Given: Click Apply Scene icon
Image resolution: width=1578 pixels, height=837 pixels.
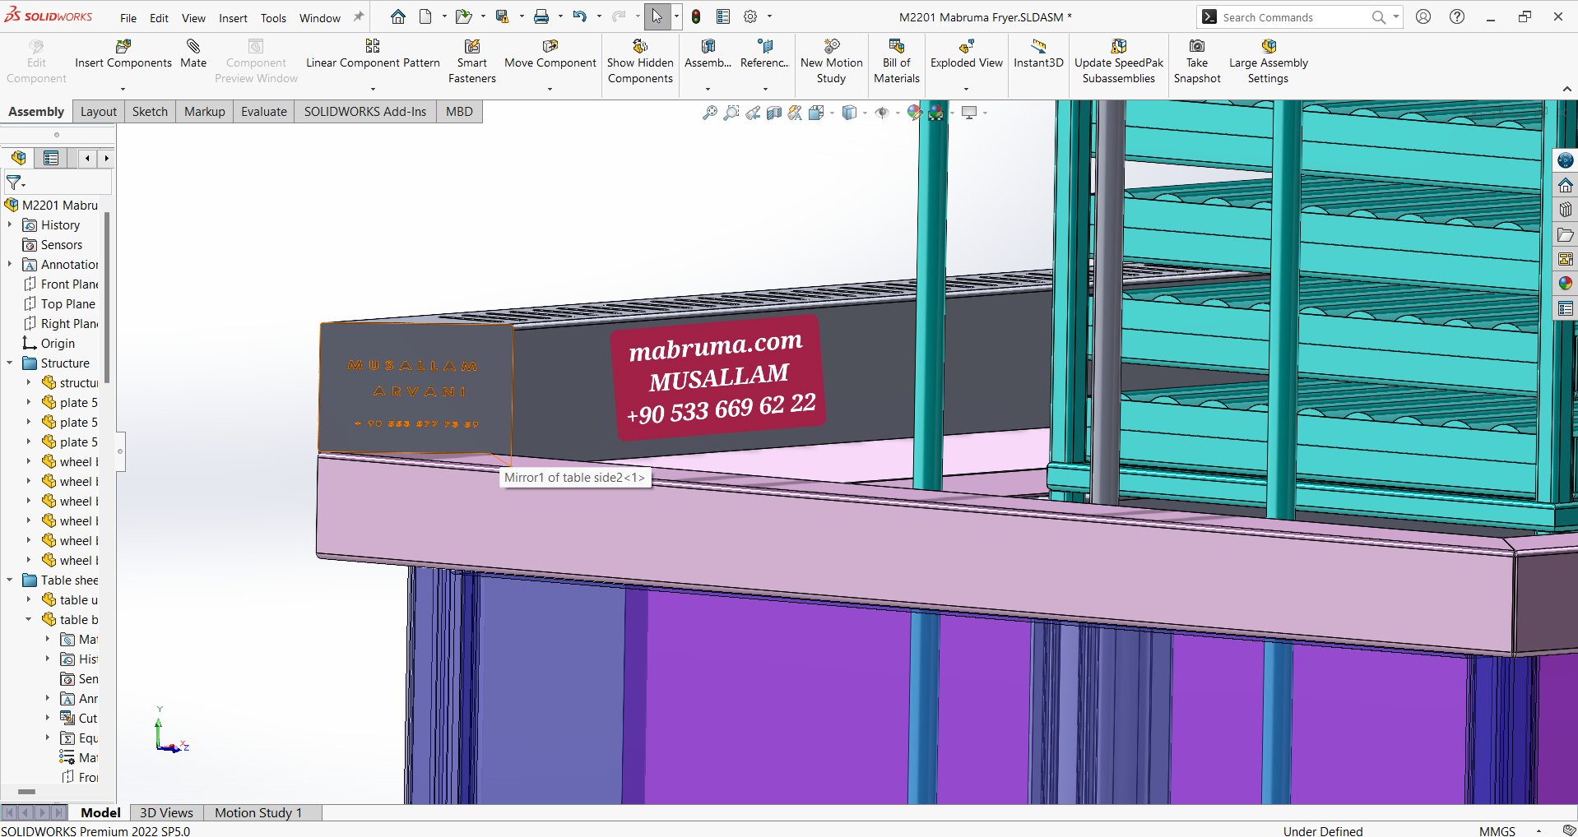Looking at the screenshot, I should [x=936, y=113].
